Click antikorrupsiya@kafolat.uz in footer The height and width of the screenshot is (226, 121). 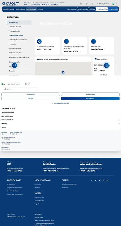(90, 164)
